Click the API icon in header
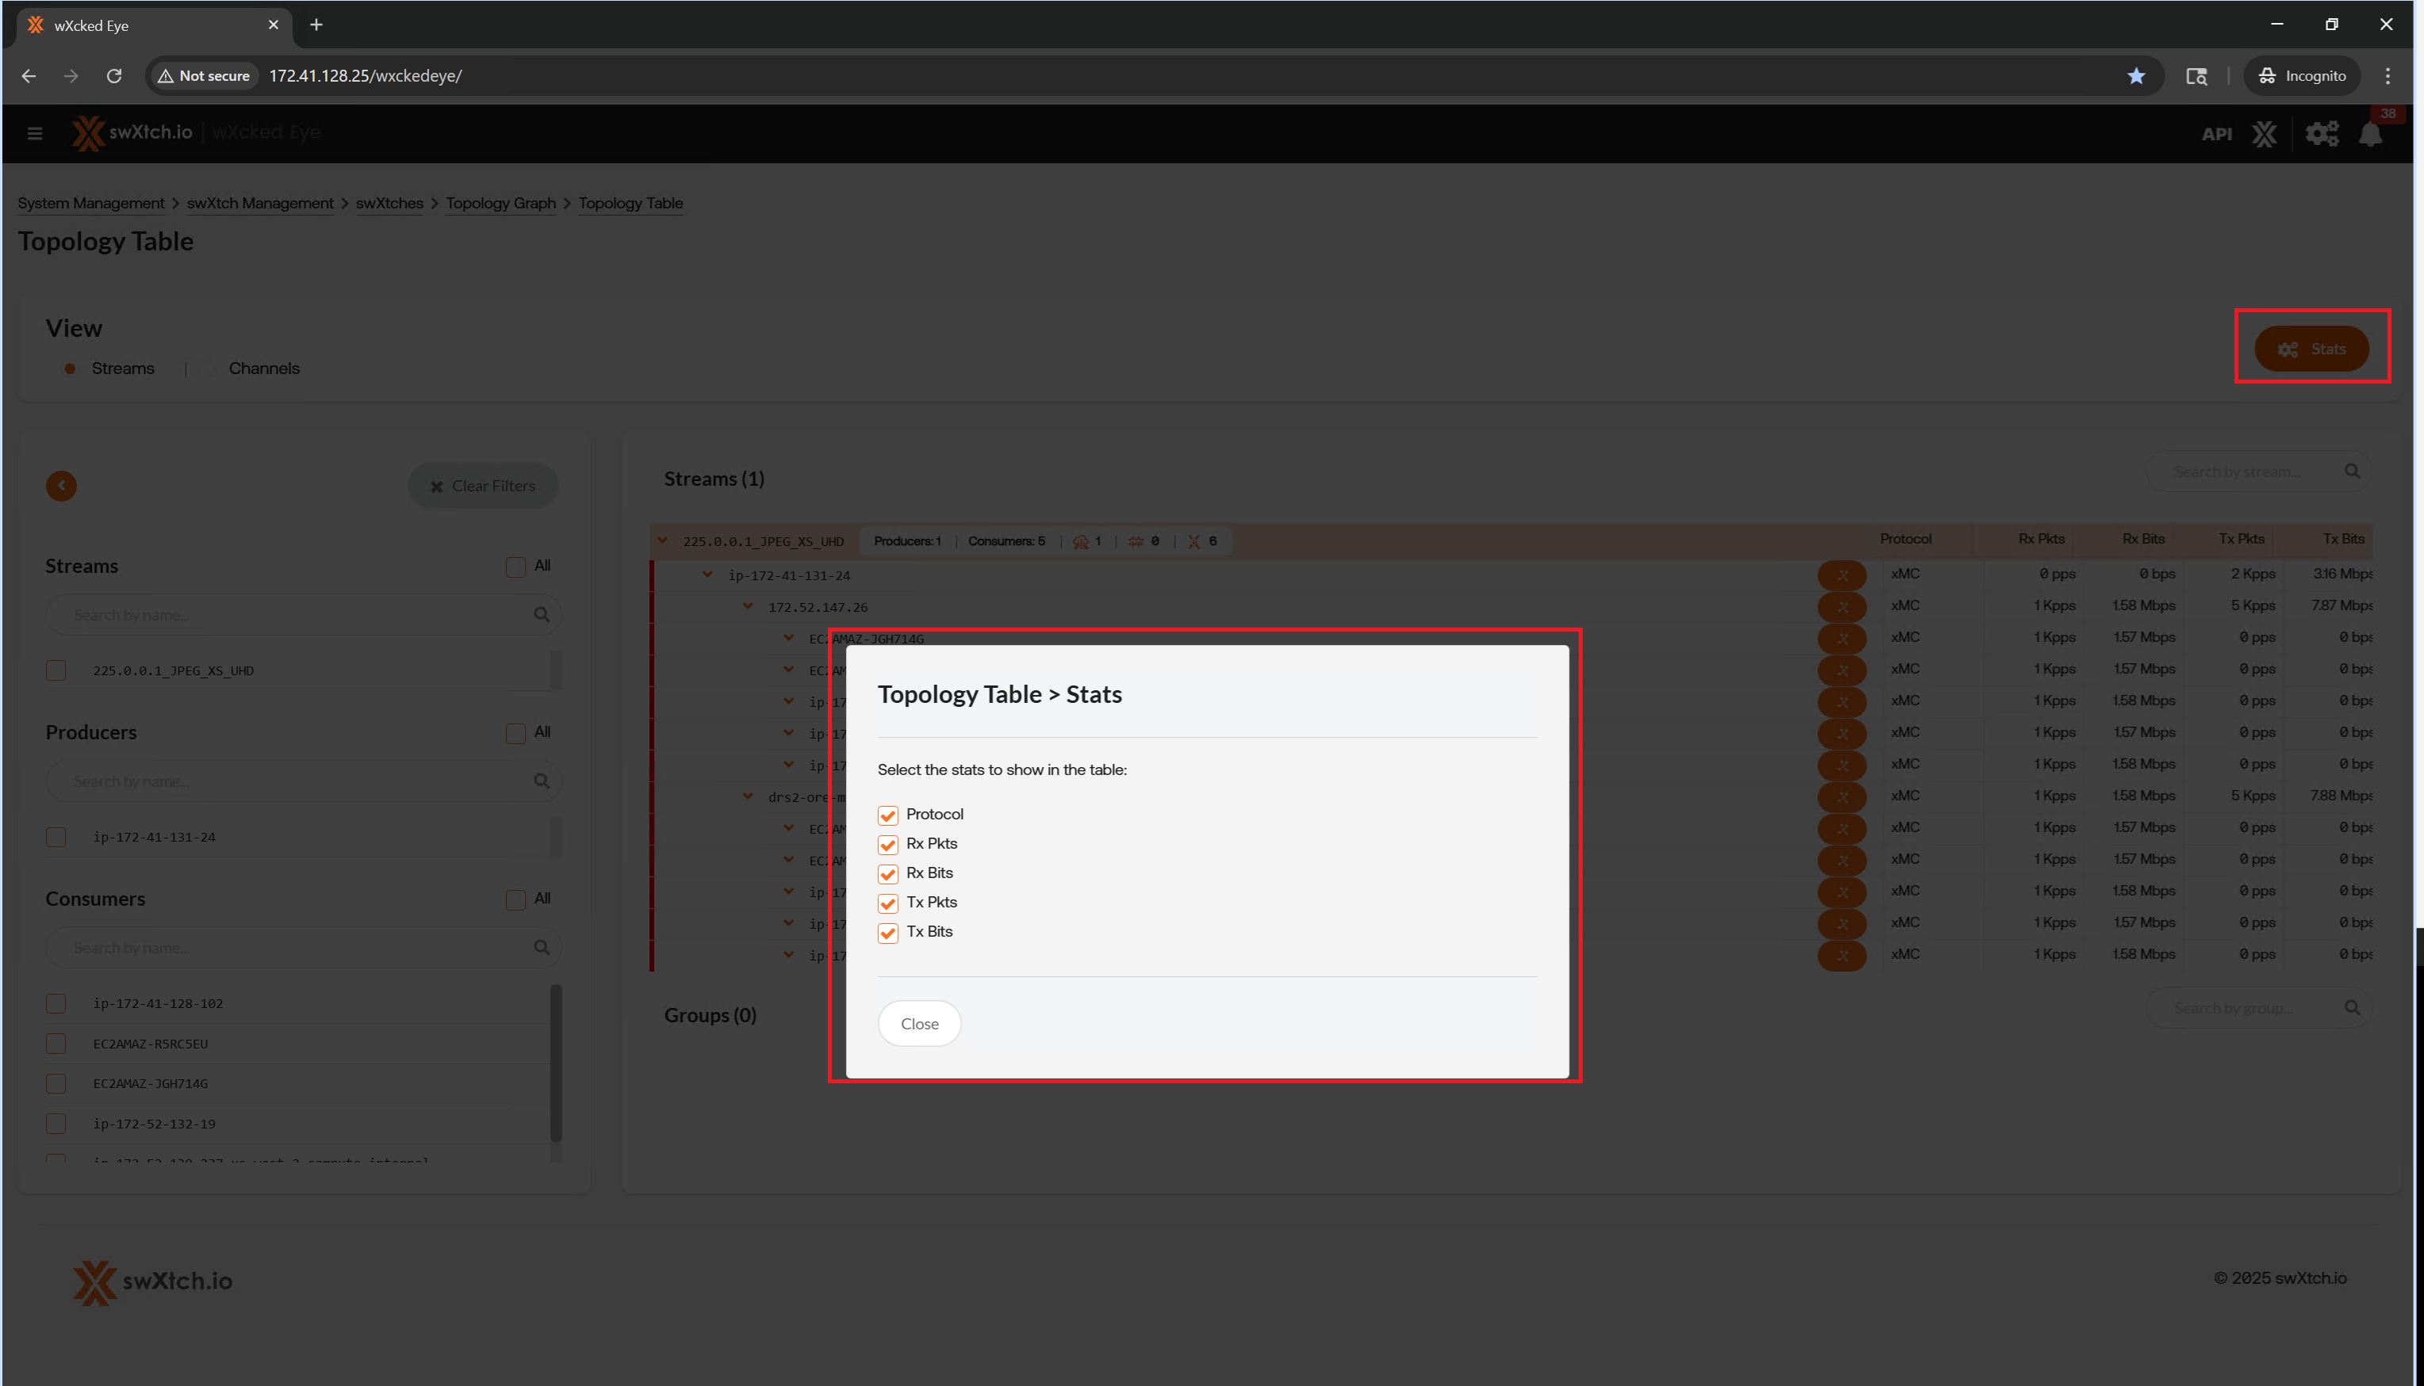This screenshot has width=2424, height=1386. 2216,134
